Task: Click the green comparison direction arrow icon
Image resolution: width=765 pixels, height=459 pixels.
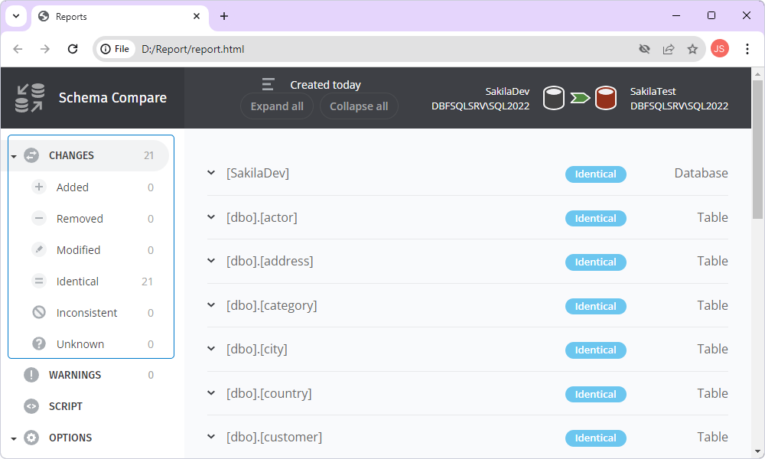Action: [580, 98]
